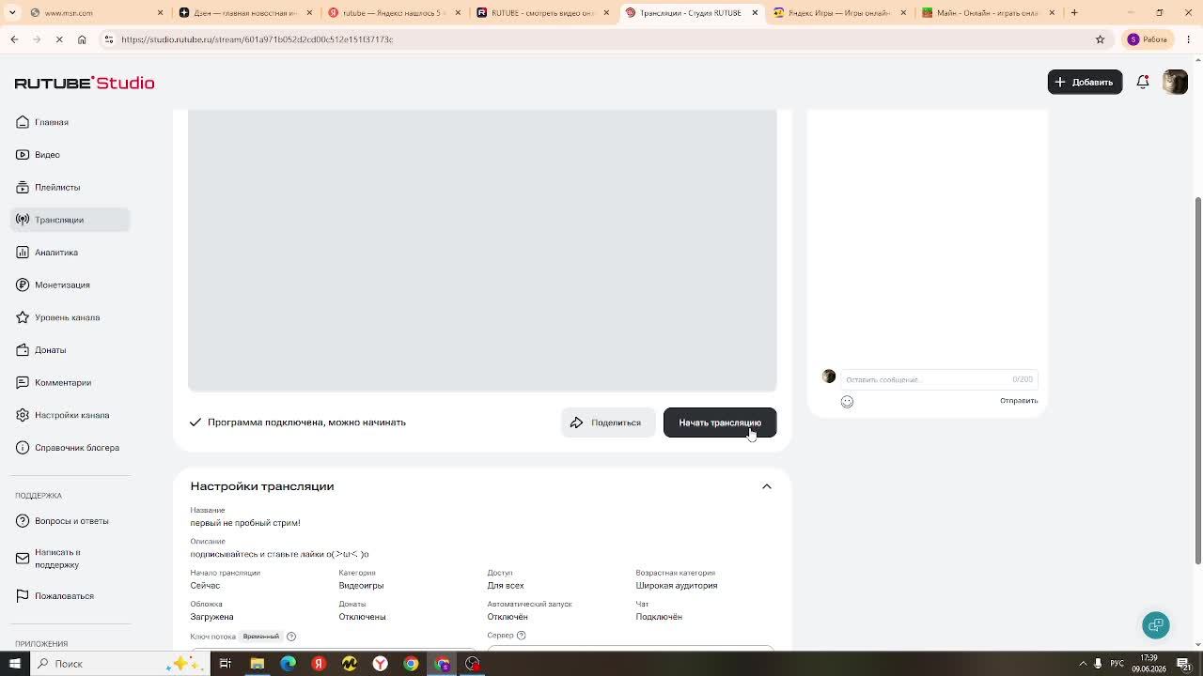This screenshot has height=676, width=1203.
Task: Click the Ключ потока help question icon
Action: (x=291, y=637)
